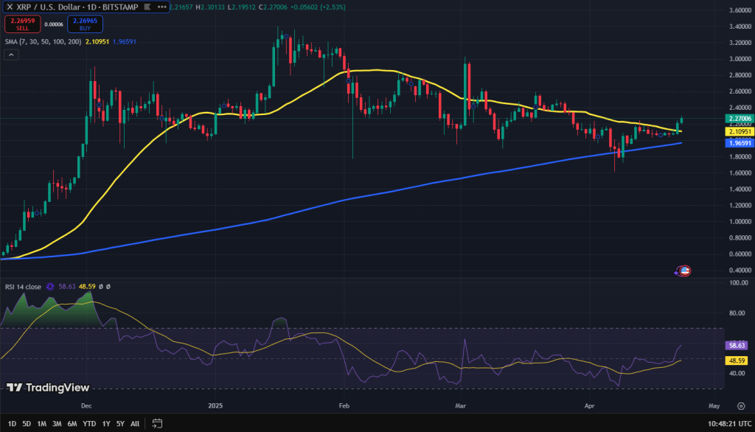Click the spread value 0.00006
755x432 pixels.
[x=54, y=24]
